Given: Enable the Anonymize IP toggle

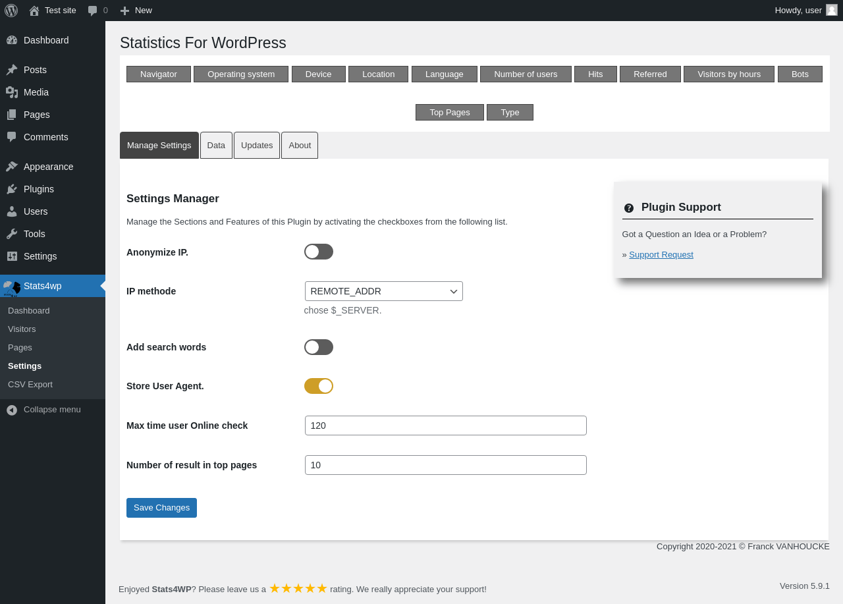Looking at the screenshot, I should 319,252.
